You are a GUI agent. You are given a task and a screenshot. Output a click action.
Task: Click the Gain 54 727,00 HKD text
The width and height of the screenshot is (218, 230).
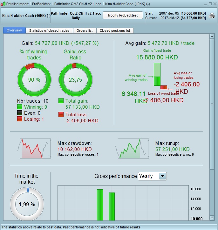tap(60, 43)
